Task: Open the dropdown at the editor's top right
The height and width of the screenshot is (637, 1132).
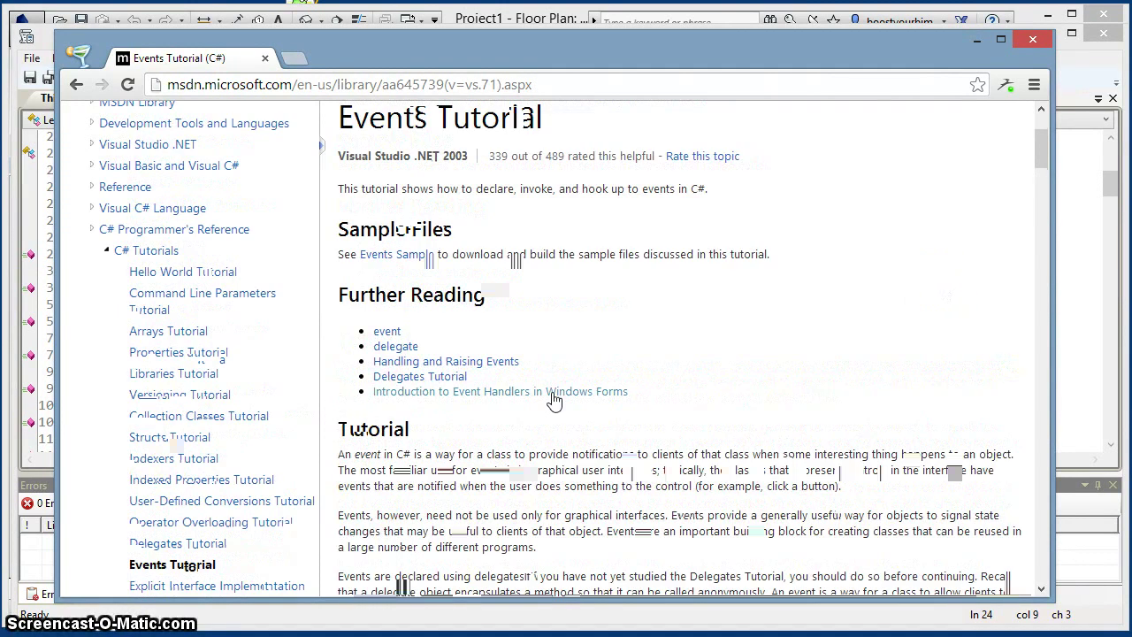Action: (1105, 119)
